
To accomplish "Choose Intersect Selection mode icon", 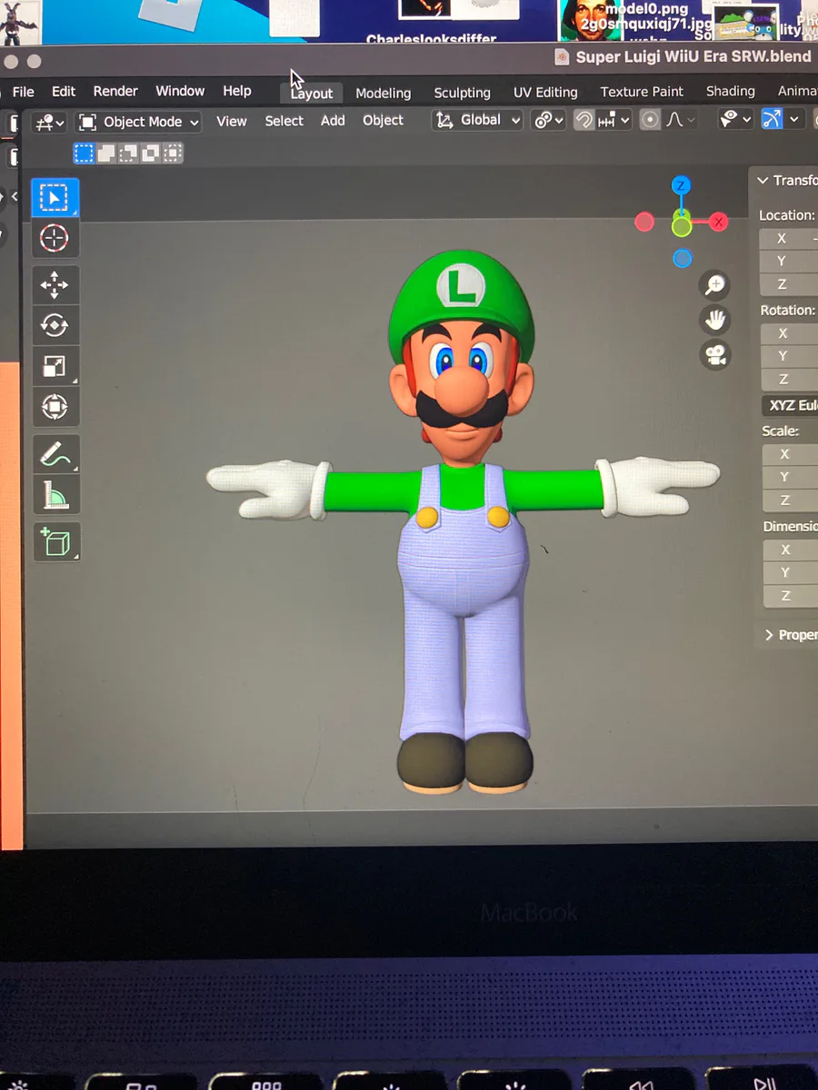I will (x=172, y=153).
